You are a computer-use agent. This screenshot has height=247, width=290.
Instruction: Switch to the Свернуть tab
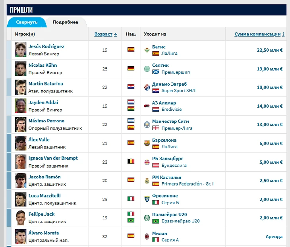click(27, 22)
